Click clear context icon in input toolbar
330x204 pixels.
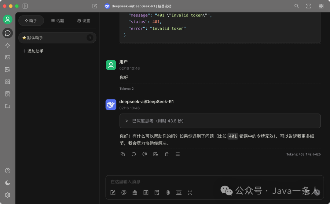pos(179,192)
